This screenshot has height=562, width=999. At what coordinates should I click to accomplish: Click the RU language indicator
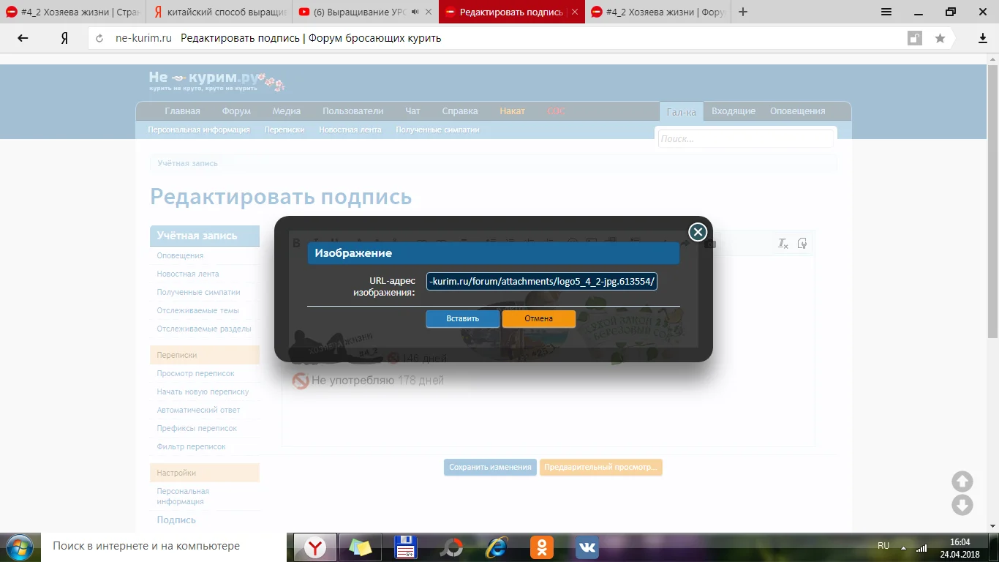pyautogui.click(x=883, y=546)
